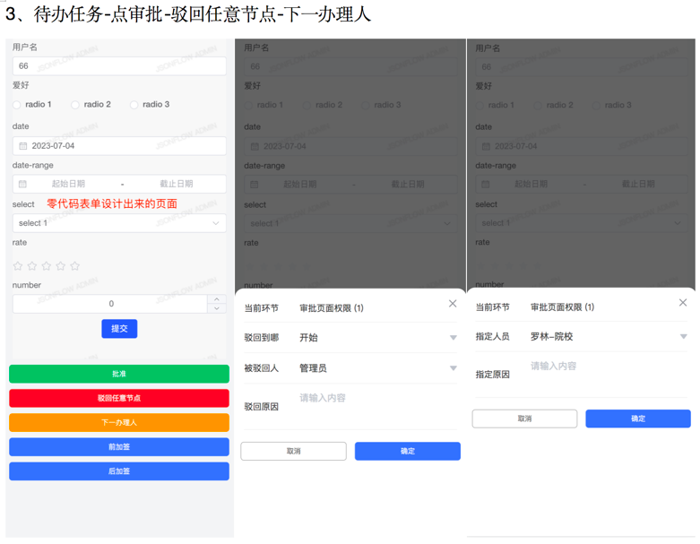Click the calendar icon in the undimmed date field
Image resolution: width=700 pixels, height=544 pixels.
point(23,146)
